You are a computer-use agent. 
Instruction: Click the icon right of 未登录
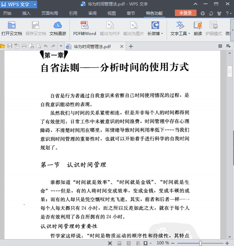203,13
